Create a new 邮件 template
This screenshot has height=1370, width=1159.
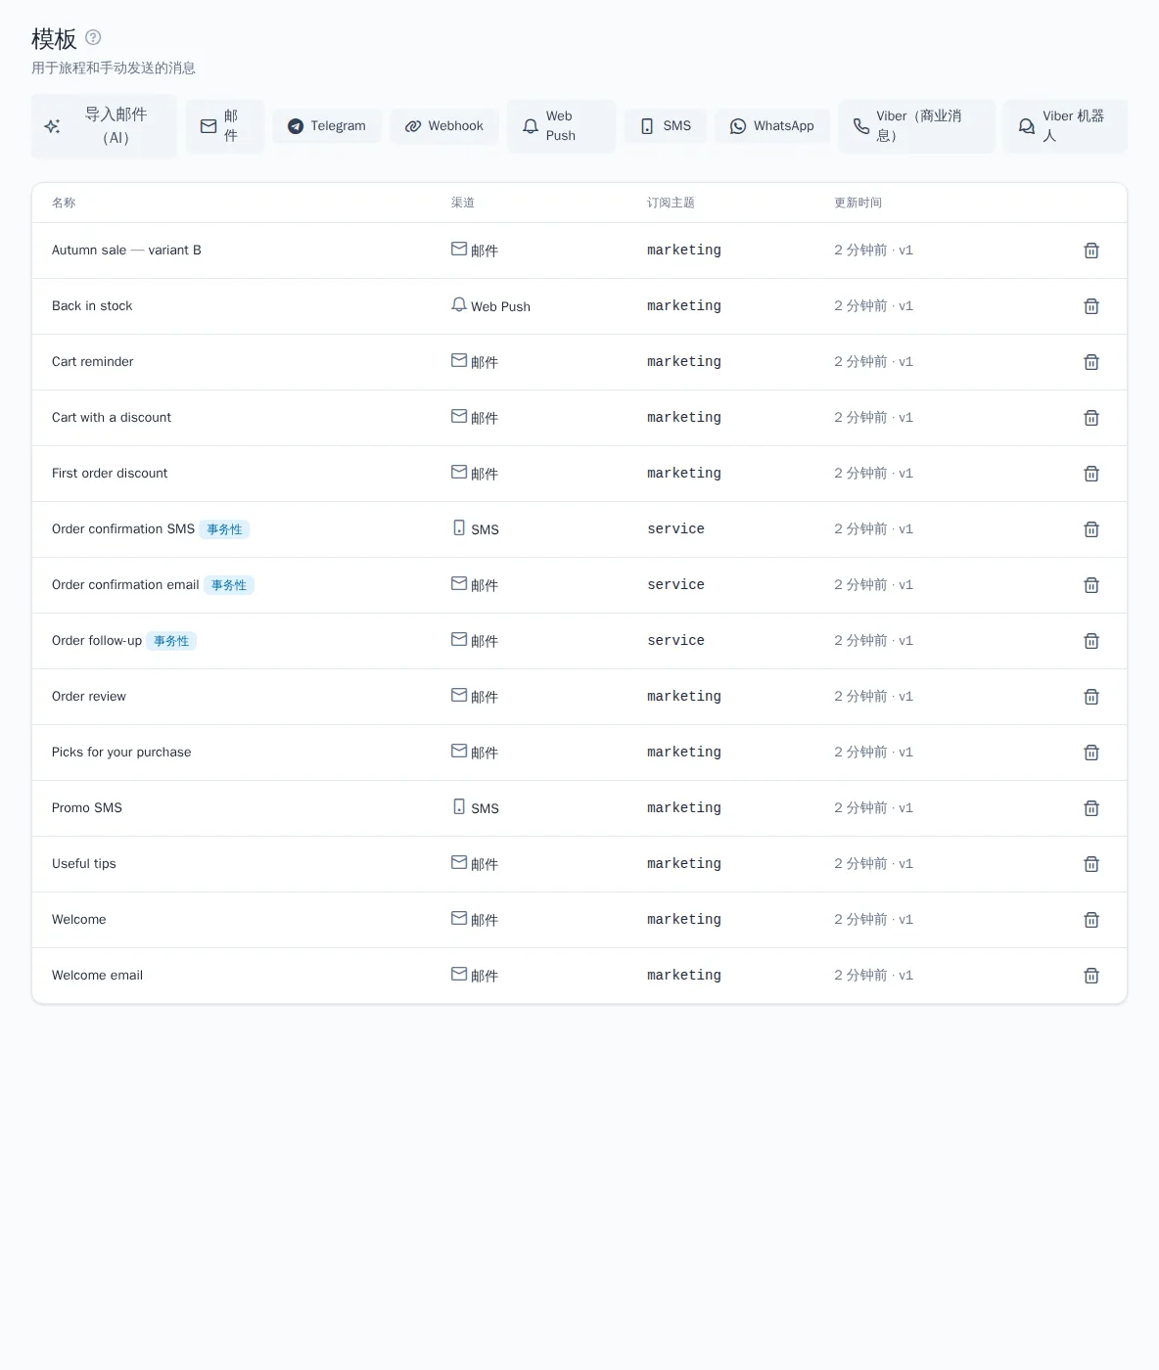[x=225, y=126]
